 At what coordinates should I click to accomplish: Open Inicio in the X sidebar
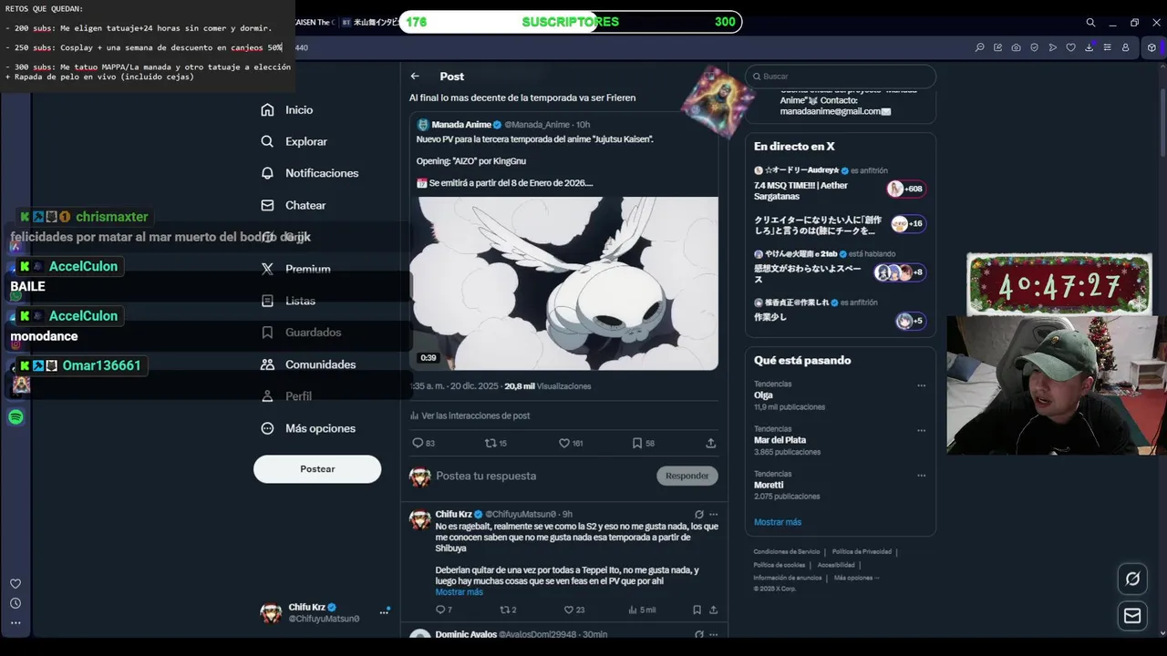point(287,109)
